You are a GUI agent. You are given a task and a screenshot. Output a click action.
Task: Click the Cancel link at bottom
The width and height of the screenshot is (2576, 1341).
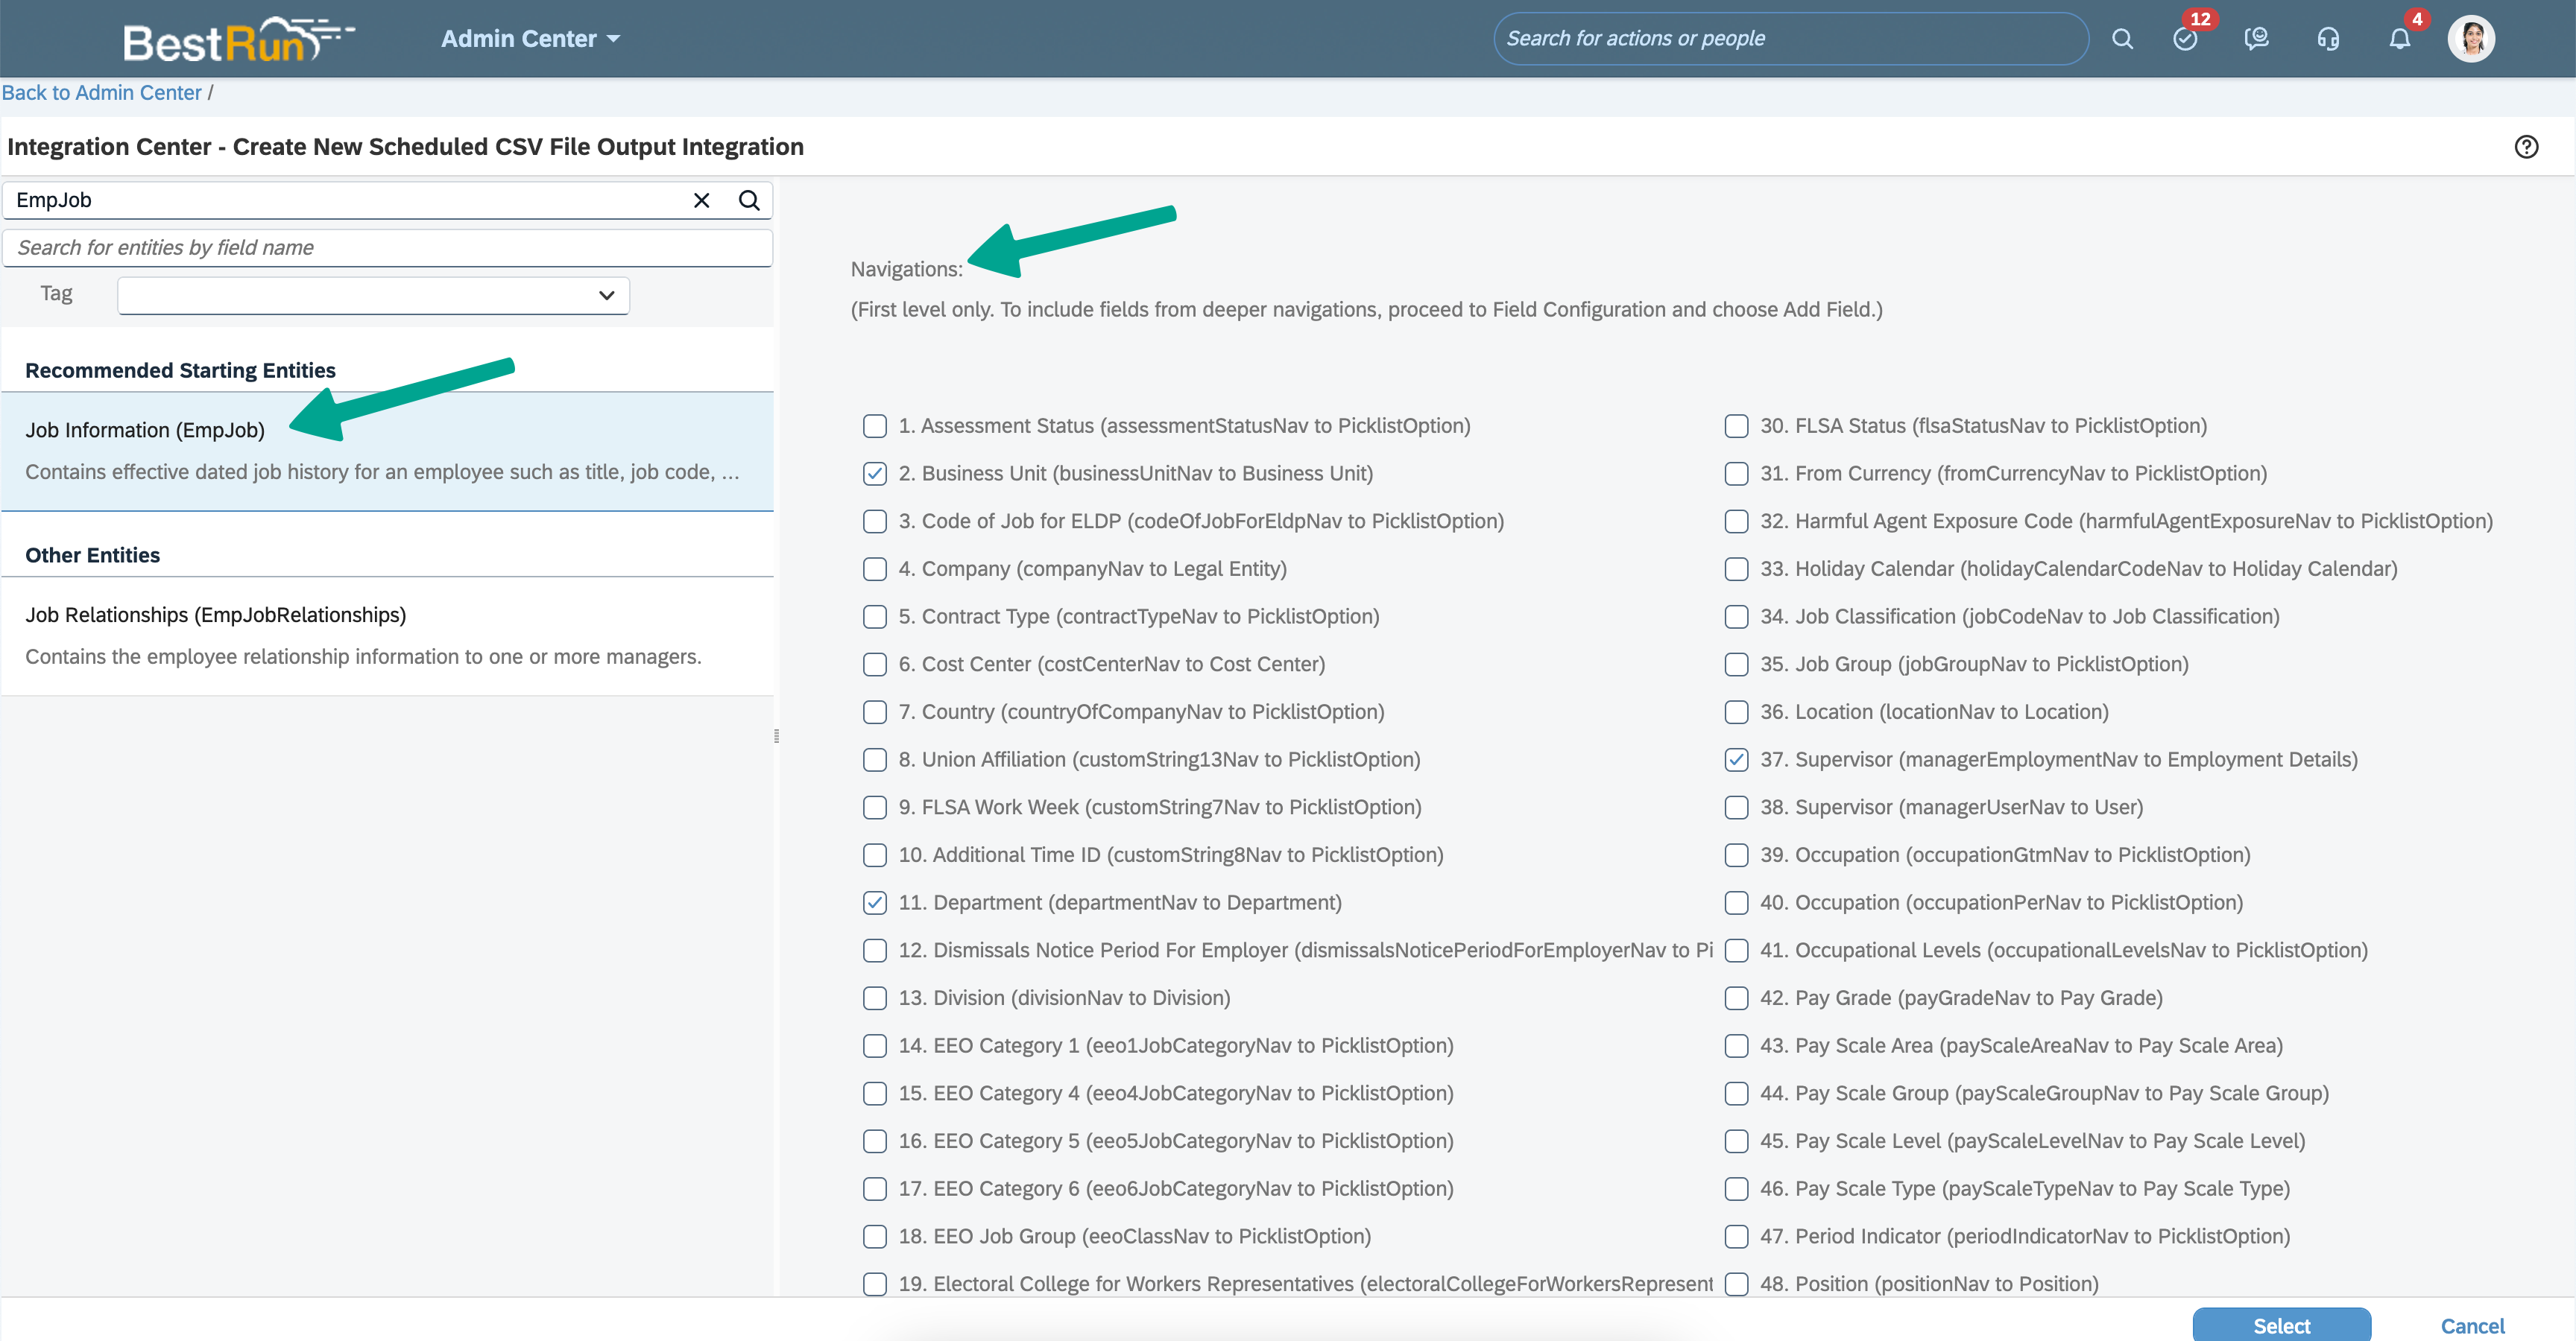pos(2472,1325)
